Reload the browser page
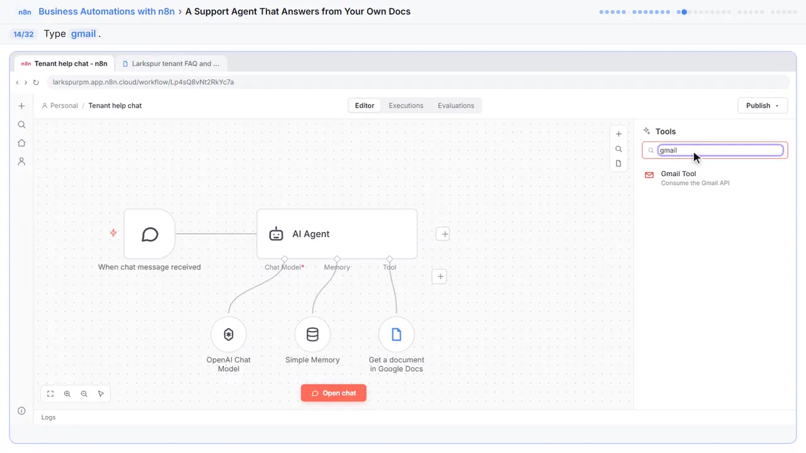806x453 pixels. coord(36,82)
